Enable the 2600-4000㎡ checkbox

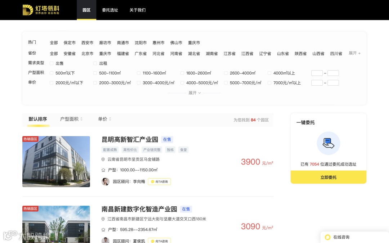click(x=226, y=73)
